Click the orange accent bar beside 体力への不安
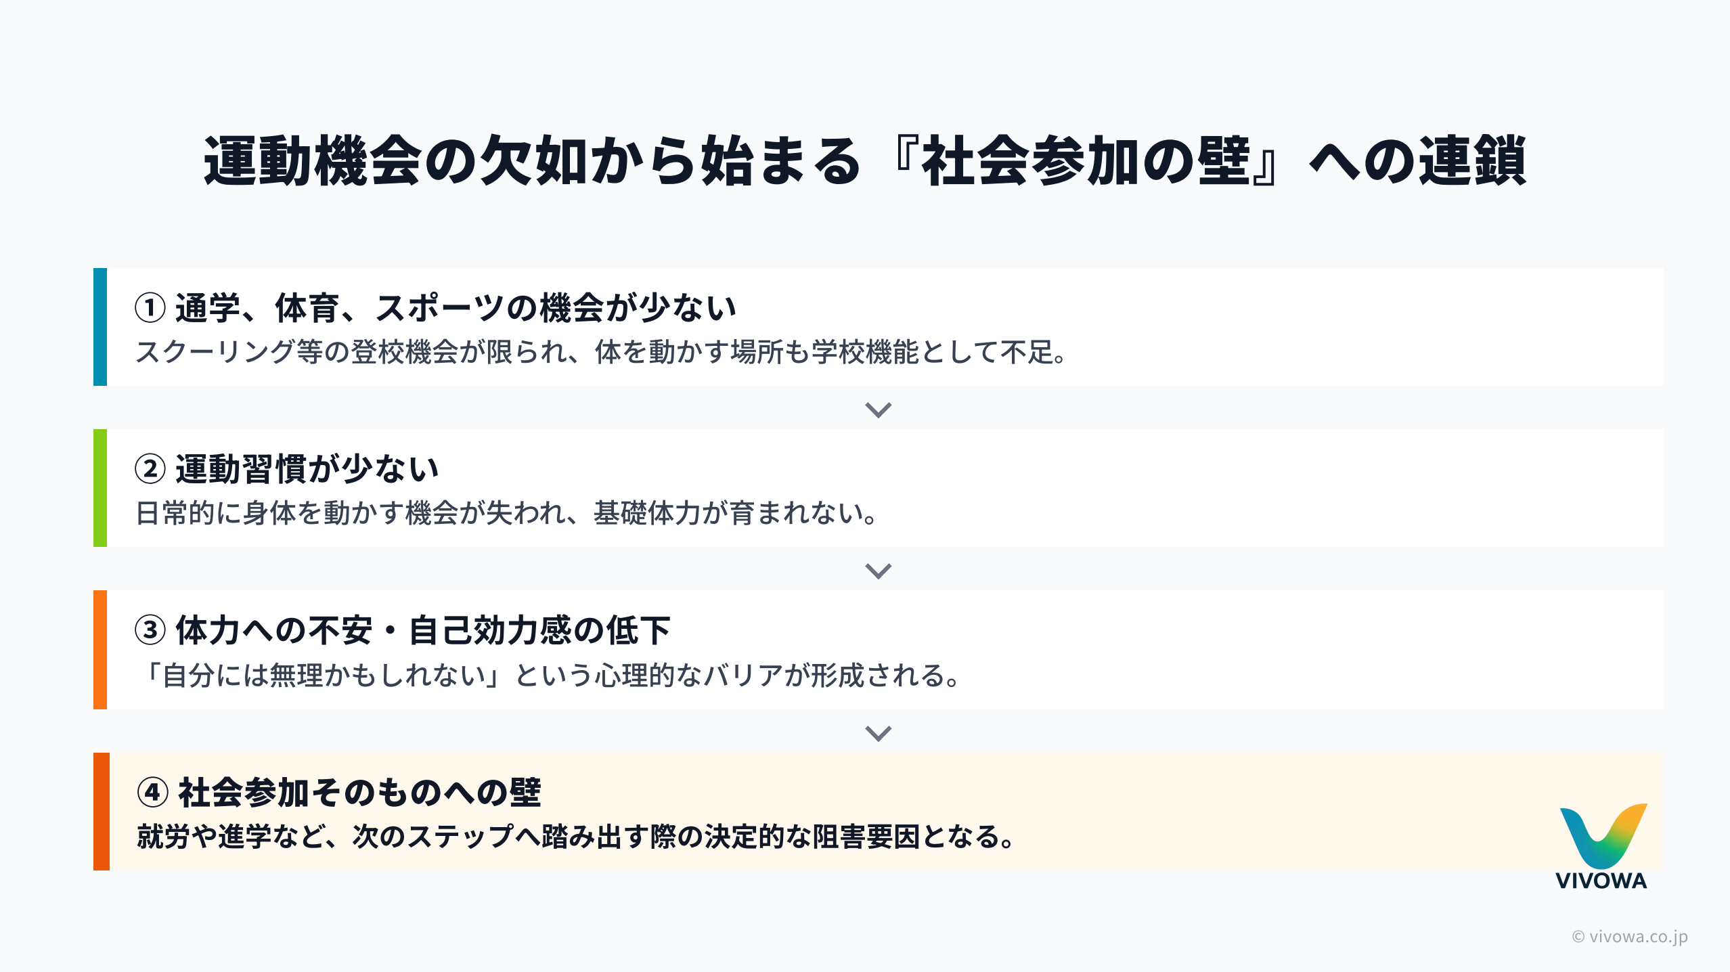The width and height of the screenshot is (1730, 972). 100,650
